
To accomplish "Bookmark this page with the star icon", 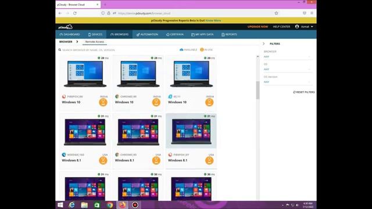I will tap(276, 13).
